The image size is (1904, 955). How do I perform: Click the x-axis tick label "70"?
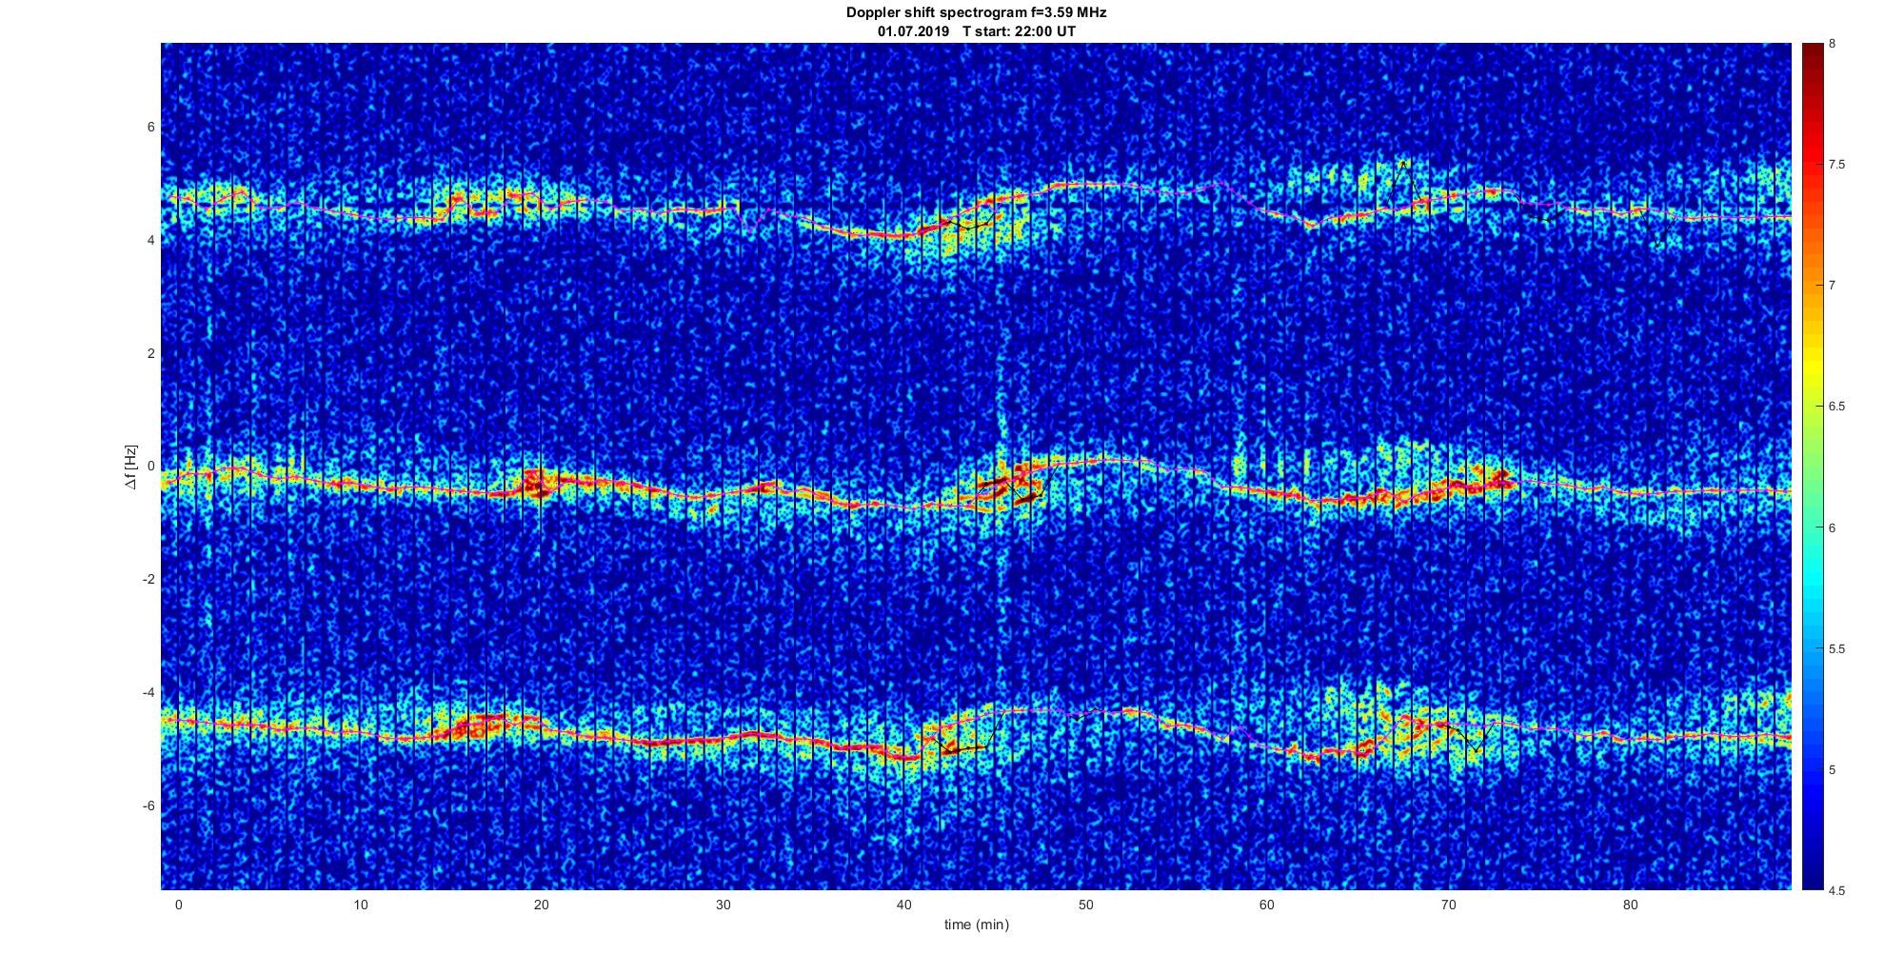click(1449, 905)
